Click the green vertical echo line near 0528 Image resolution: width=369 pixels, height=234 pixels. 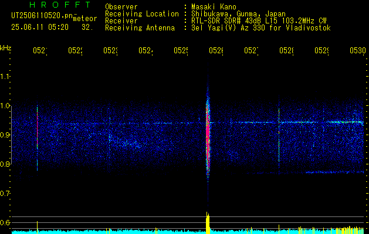click(x=279, y=135)
